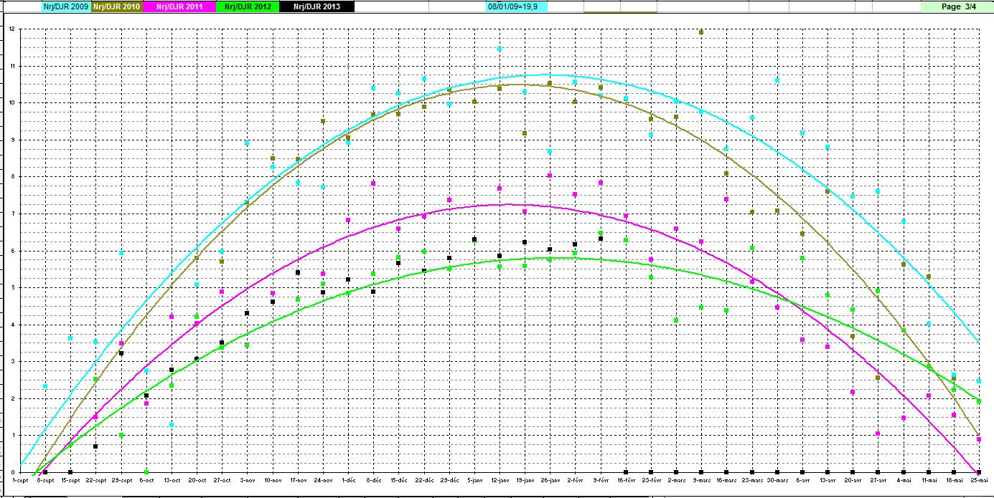Image resolution: width=994 pixels, height=498 pixels.
Task: Click the y-axis value 3
Action: pos(12,362)
